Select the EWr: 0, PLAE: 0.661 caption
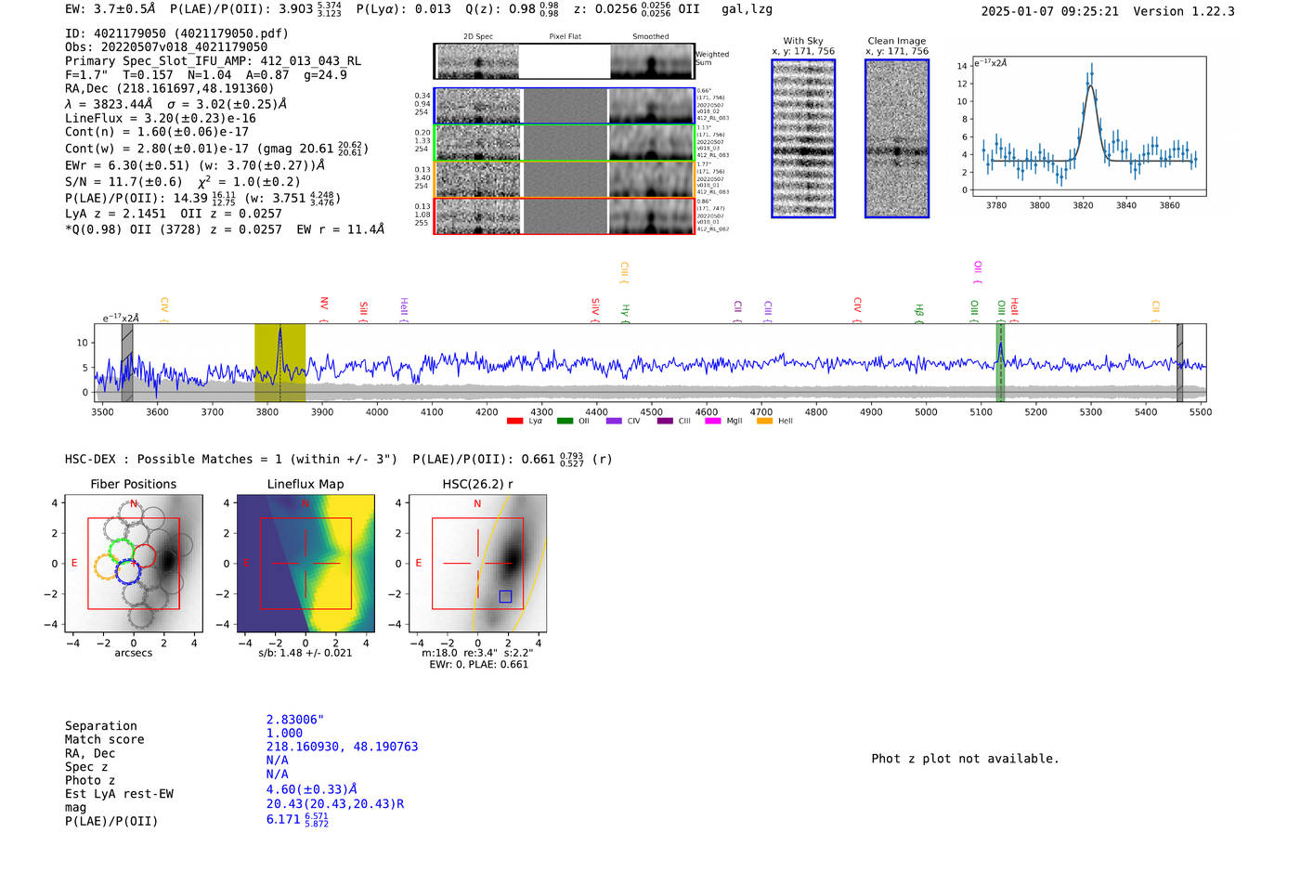Image resolution: width=1300 pixels, height=885 pixels. (x=478, y=664)
